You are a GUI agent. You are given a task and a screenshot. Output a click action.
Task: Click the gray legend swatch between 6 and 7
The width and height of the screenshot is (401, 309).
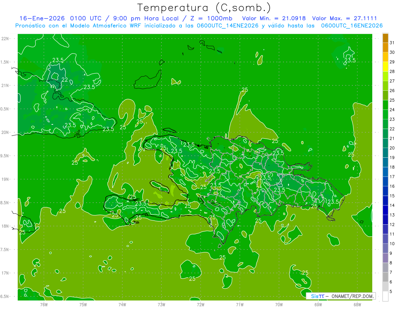385,277
